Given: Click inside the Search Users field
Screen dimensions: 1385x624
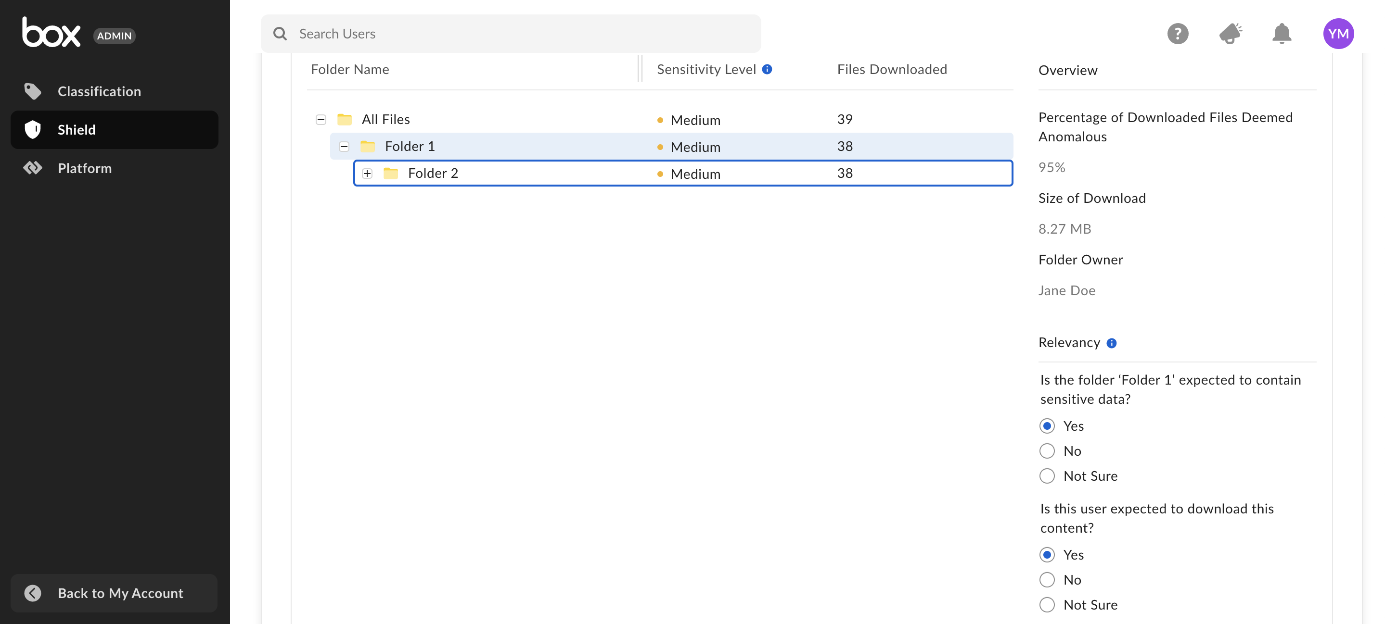Looking at the screenshot, I should tap(511, 33).
